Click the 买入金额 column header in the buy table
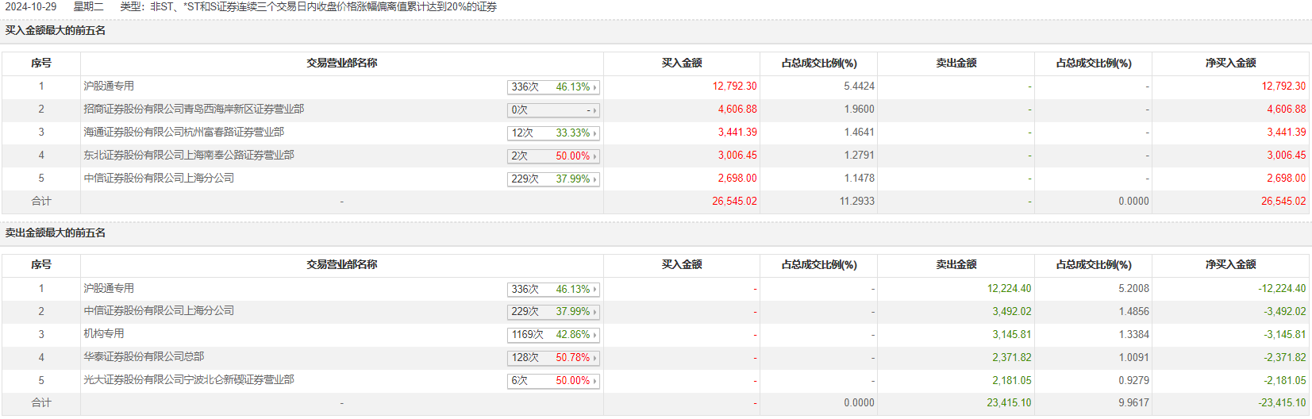Image resolution: width=1312 pixels, height=419 pixels. tap(682, 63)
